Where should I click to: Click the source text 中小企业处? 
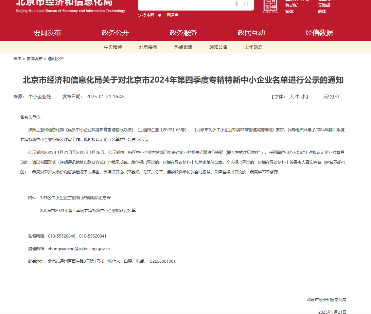(40, 97)
